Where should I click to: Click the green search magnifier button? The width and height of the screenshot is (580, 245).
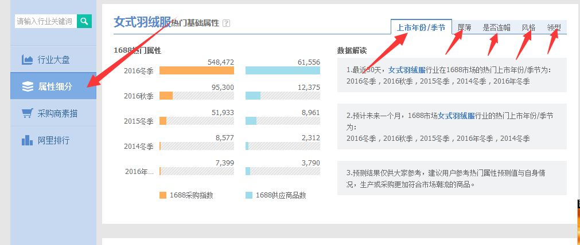point(84,21)
